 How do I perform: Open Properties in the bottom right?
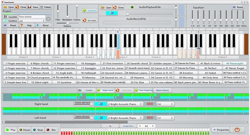pyautogui.click(x=221, y=130)
